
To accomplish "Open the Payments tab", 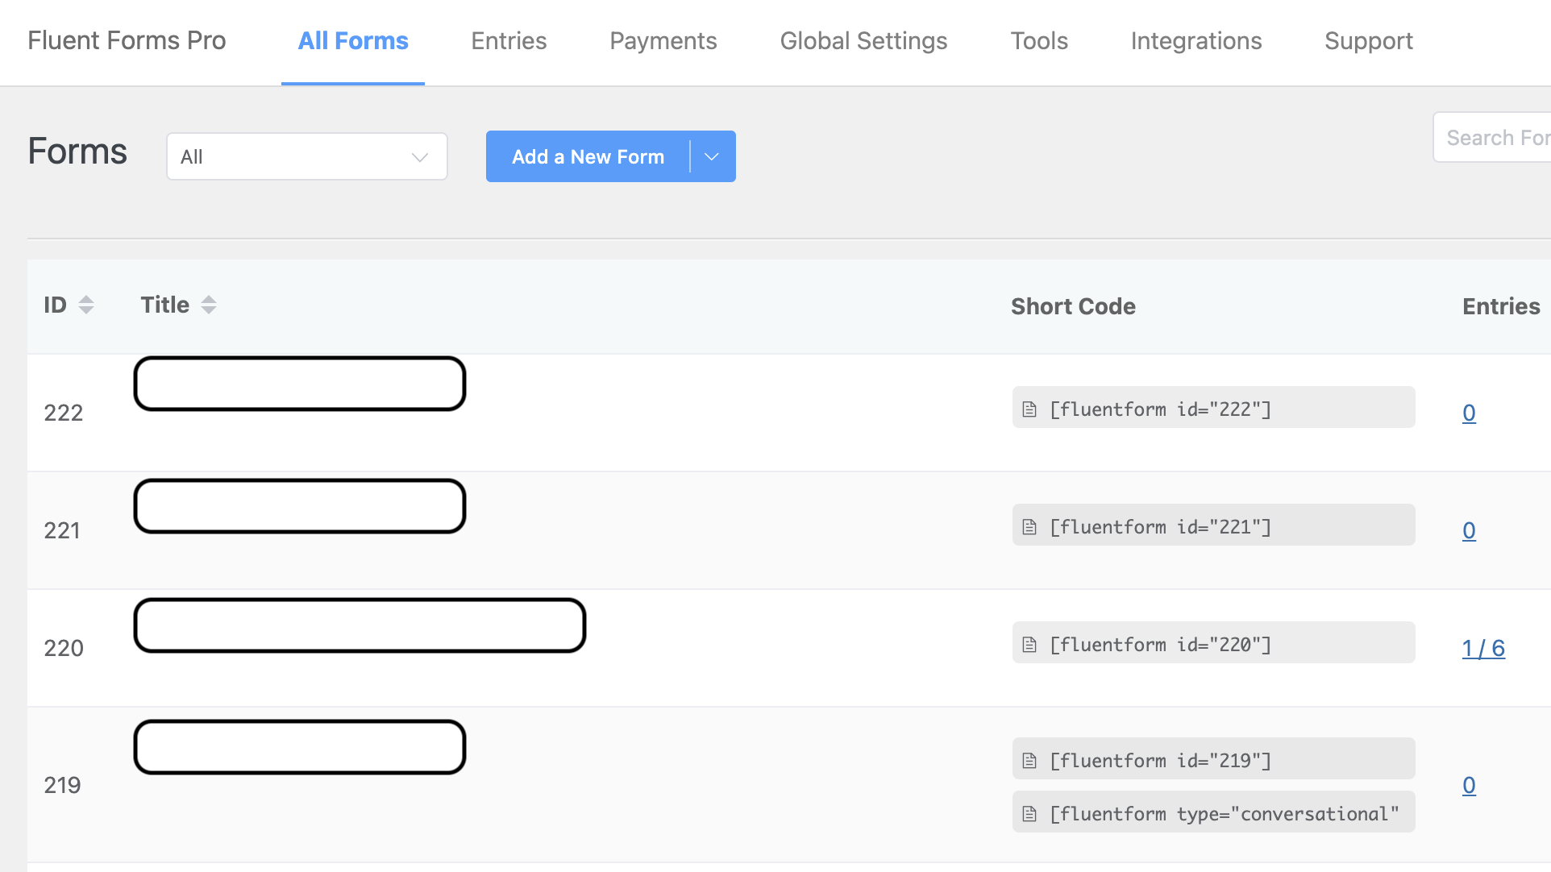I will 663,40.
